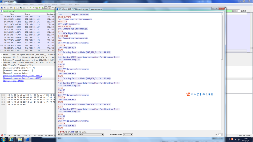Toggle Sogou Chinese/English mode icon
Image resolution: width=253 pixels, height=142 pixels.
[192, 95]
